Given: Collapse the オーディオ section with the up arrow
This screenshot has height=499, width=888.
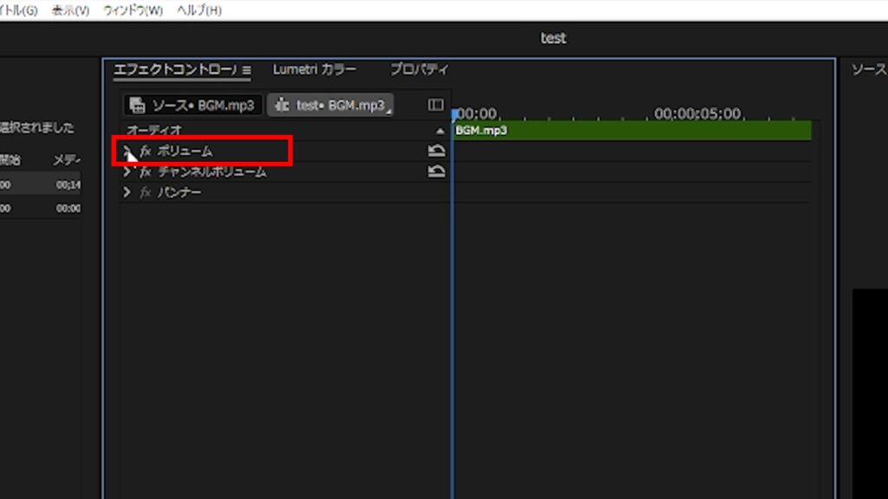Looking at the screenshot, I should (x=439, y=130).
